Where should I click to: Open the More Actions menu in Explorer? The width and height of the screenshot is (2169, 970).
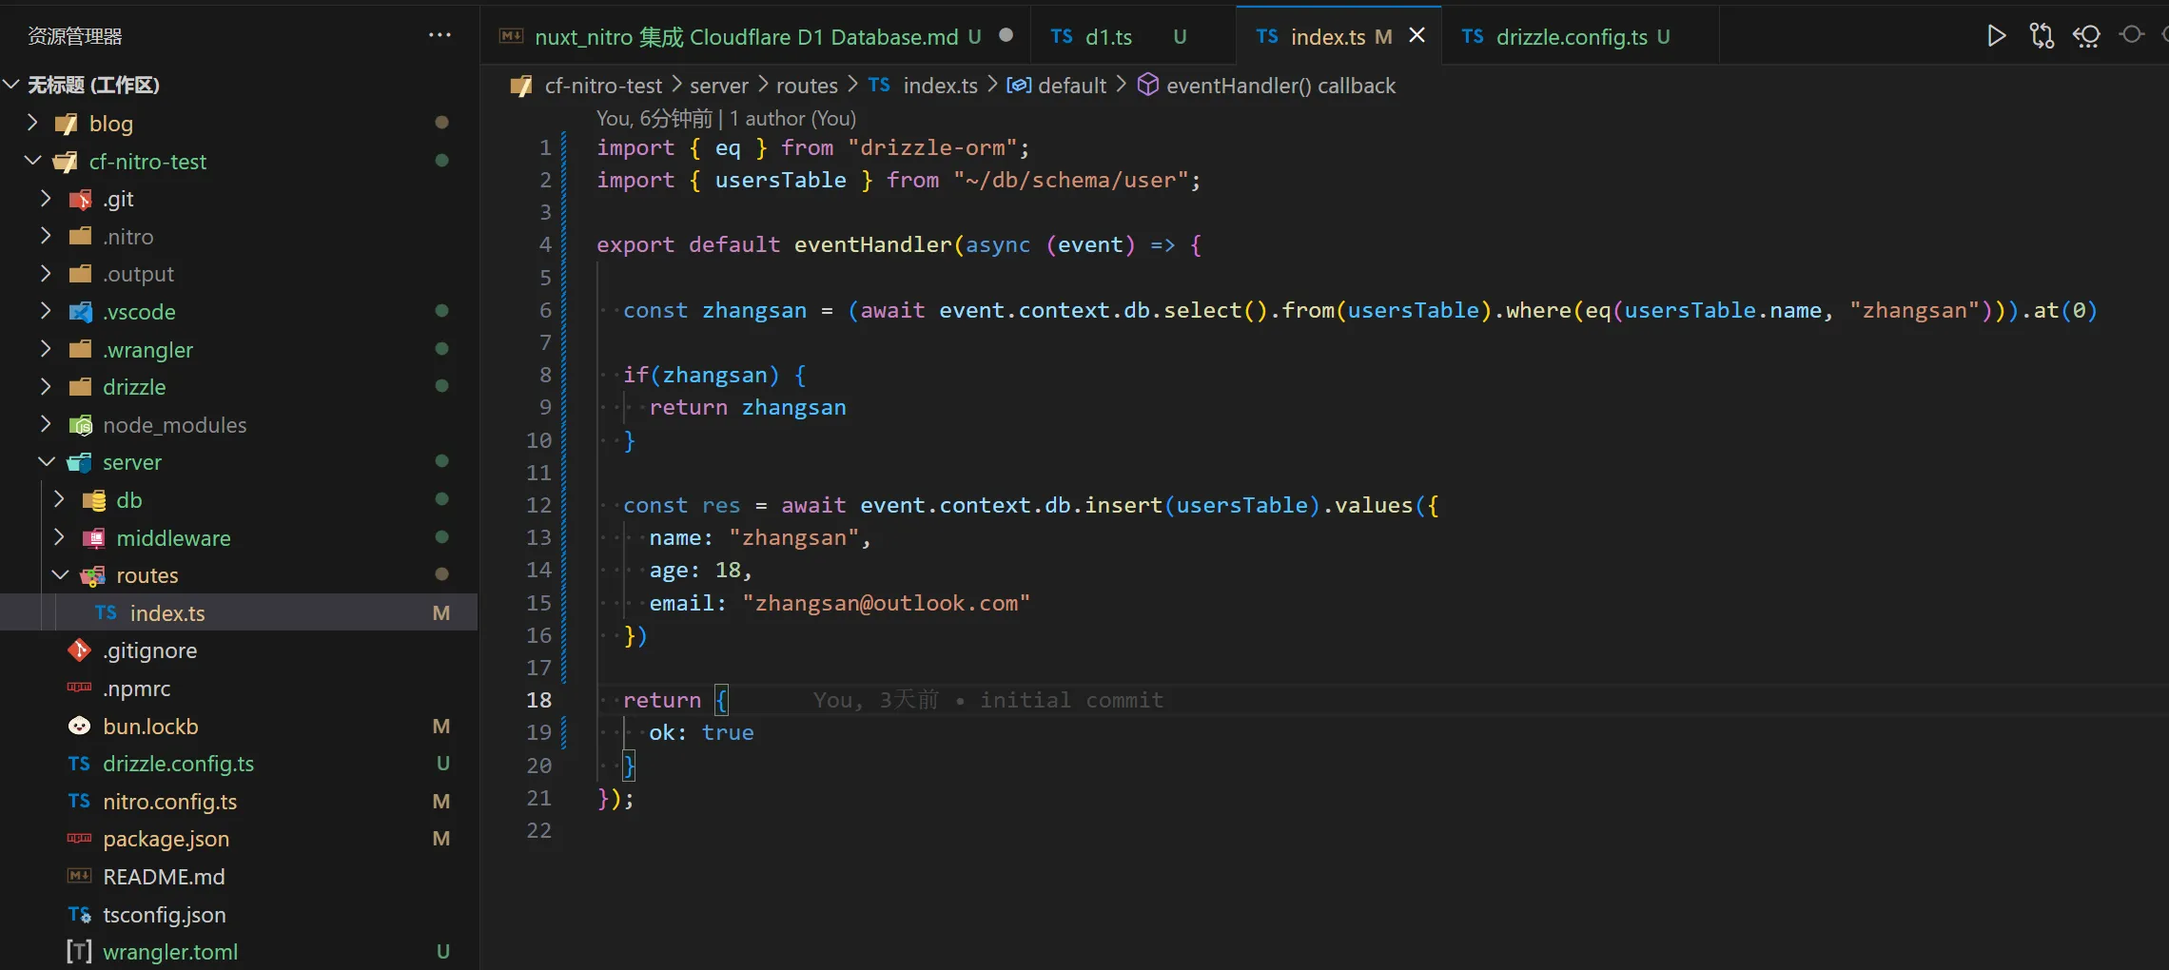pos(439,34)
